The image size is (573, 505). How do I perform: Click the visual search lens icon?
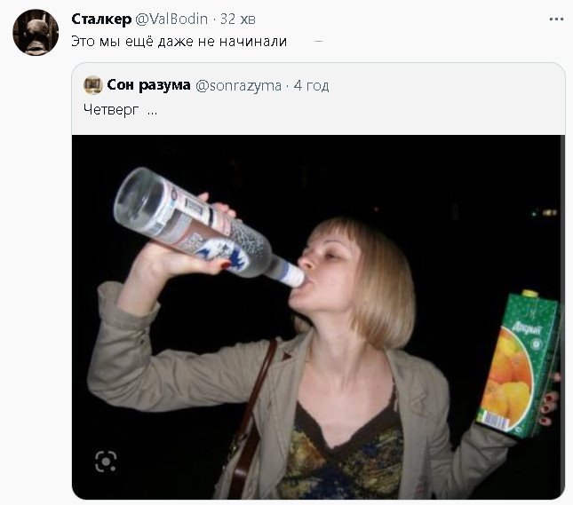(106, 461)
